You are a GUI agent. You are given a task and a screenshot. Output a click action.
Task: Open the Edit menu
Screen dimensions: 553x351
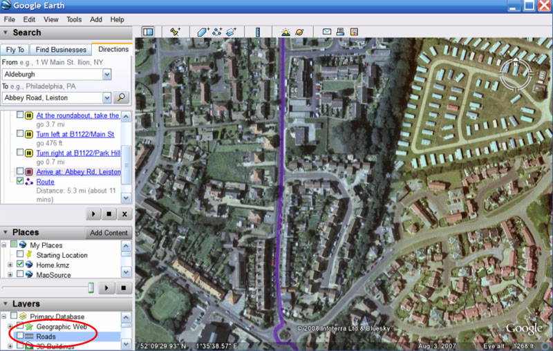click(x=29, y=19)
